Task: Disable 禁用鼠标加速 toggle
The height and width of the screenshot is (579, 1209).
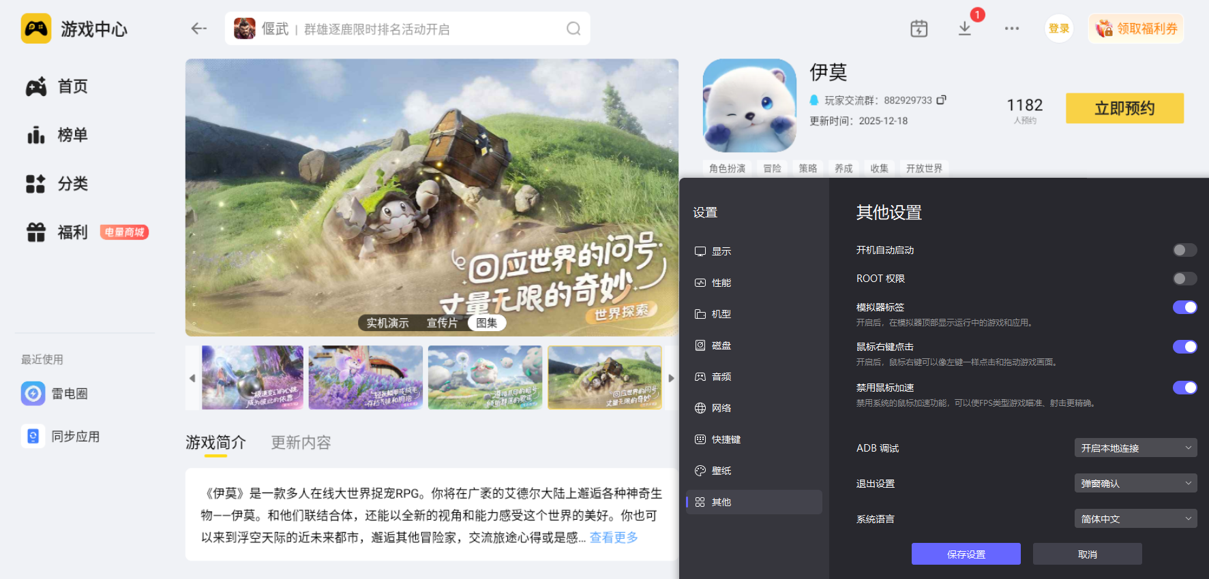Action: click(1184, 388)
